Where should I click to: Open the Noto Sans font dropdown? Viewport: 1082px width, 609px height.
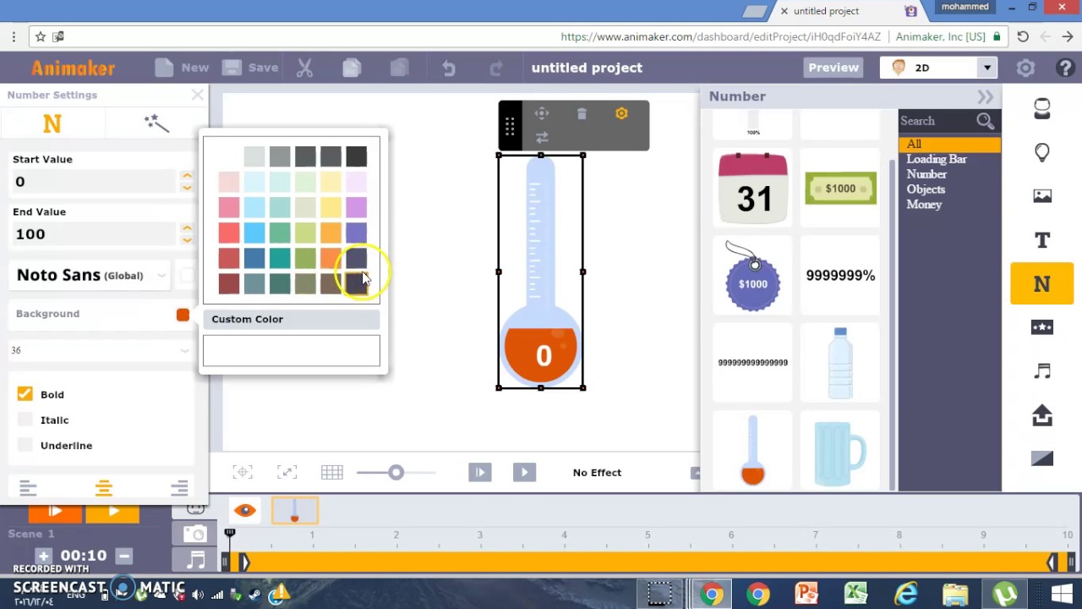click(91, 275)
